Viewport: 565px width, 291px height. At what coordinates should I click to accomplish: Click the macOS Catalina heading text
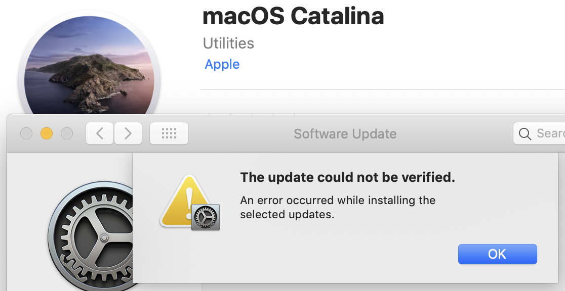(x=293, y=16)
